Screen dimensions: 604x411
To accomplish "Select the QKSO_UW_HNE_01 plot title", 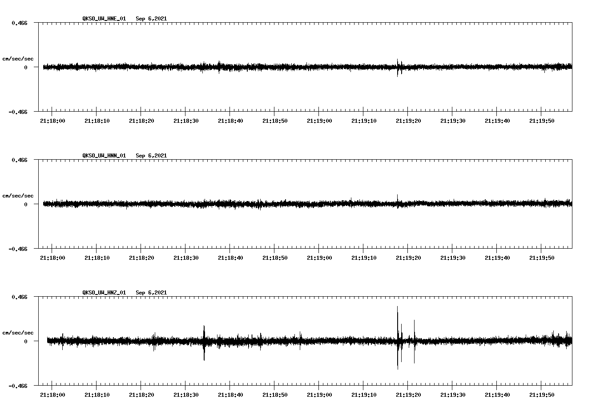I will pyautogui.click(x=104, y=19).
